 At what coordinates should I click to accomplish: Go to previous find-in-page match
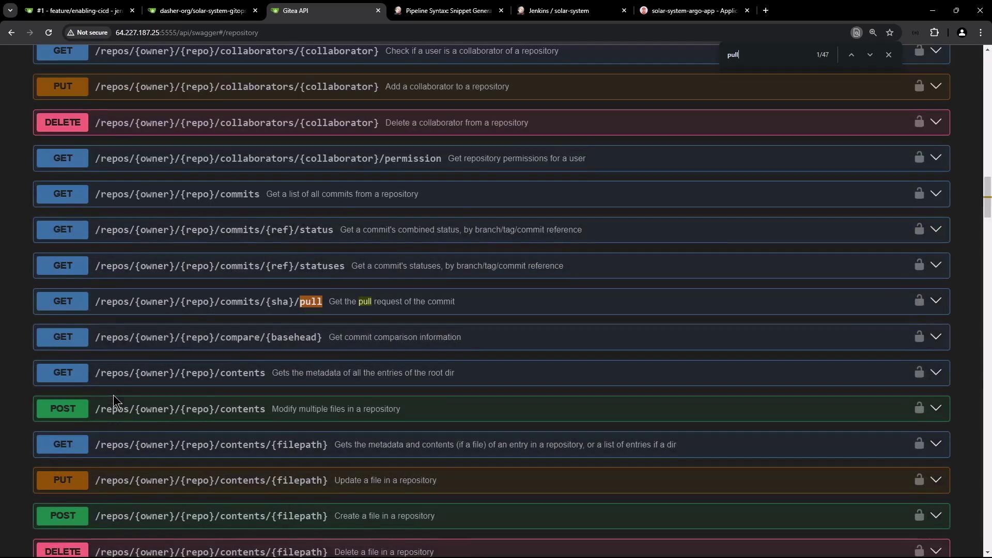pos(851,55)
